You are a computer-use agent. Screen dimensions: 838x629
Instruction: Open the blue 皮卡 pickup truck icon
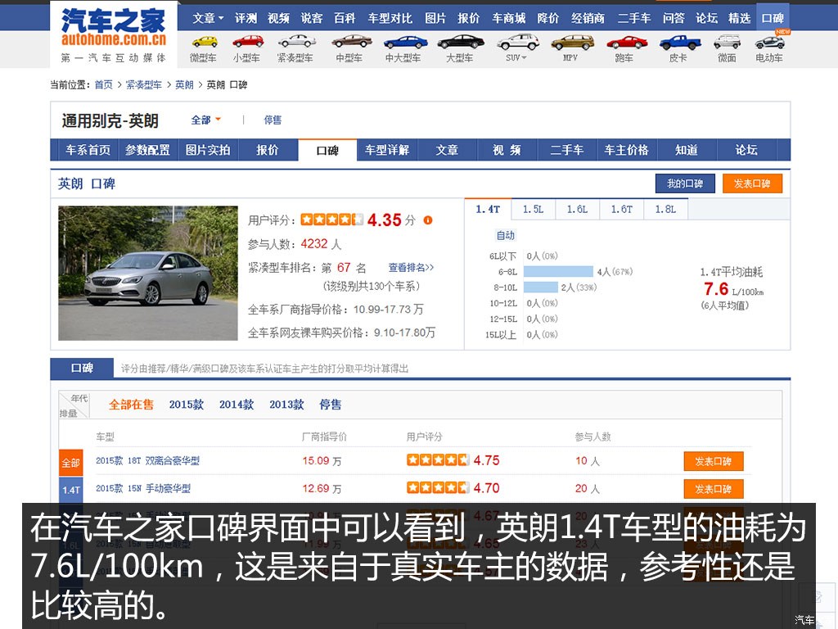click(x=679, y=42)
